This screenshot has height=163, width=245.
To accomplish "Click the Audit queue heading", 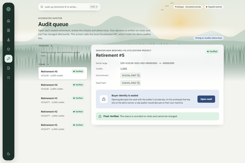I will tap(53, 24).
